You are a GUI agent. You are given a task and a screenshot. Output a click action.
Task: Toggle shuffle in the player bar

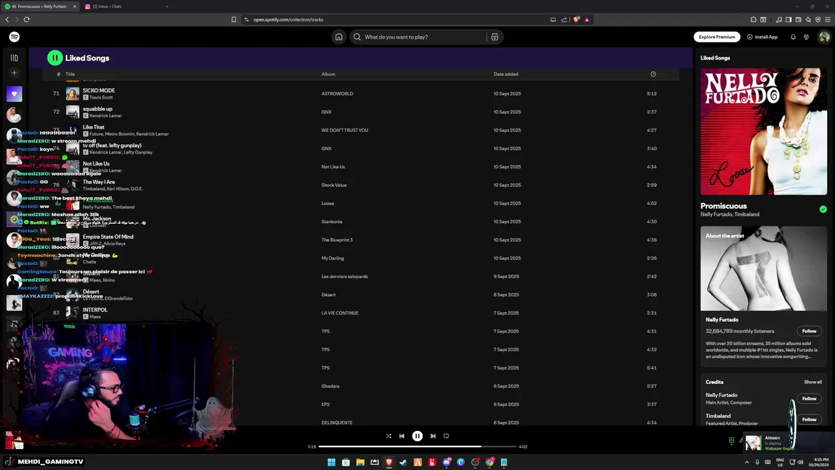tap(388, 436)
